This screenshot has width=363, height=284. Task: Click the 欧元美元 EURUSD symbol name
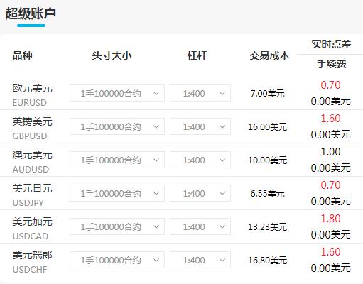(x=32, y=94)
